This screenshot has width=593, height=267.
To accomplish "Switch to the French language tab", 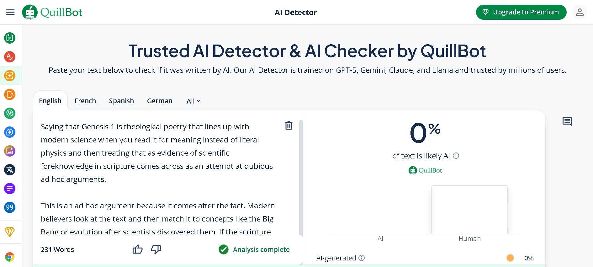I will tap(85, 101).
